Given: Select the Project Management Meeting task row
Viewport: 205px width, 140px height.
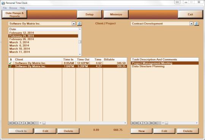Looking at the screenshot, I should point(165,63).
